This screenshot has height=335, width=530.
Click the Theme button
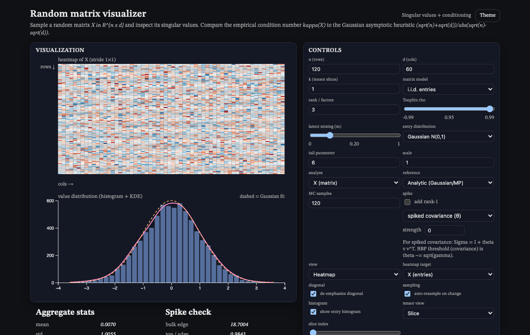pyautogui.click(x=488, y=15)
